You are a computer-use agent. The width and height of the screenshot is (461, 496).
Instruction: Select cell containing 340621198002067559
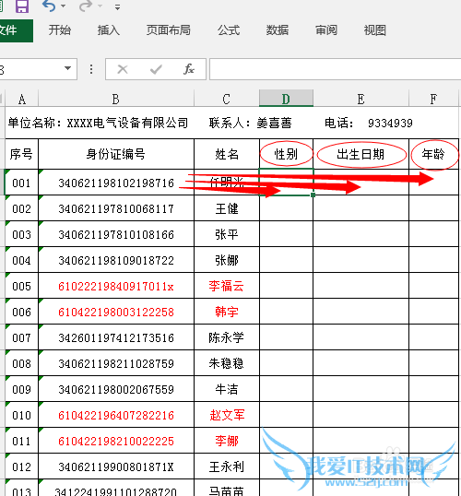[x=116, y=389]
